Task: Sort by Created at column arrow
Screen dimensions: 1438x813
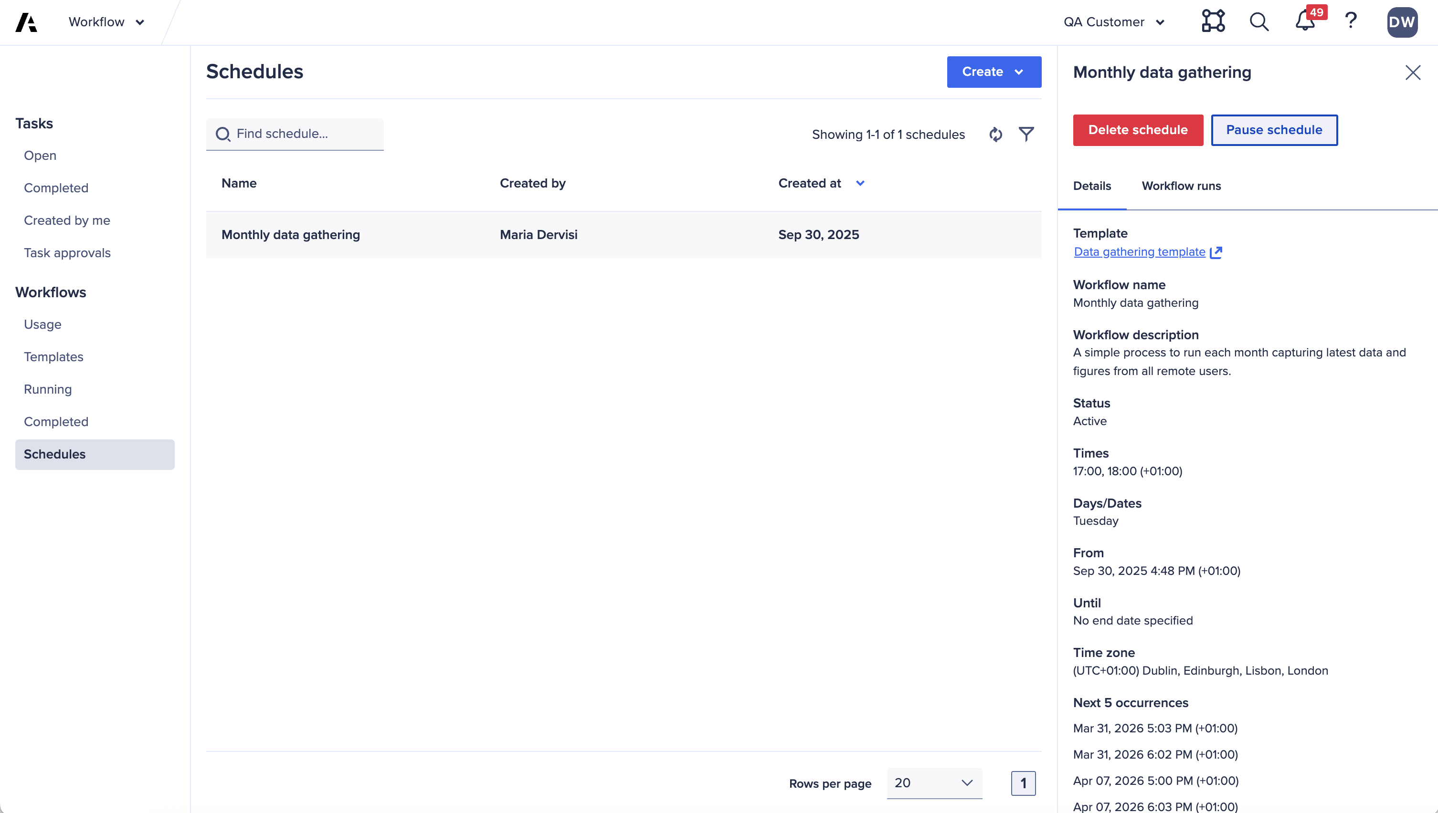Action: click(860, 183)
